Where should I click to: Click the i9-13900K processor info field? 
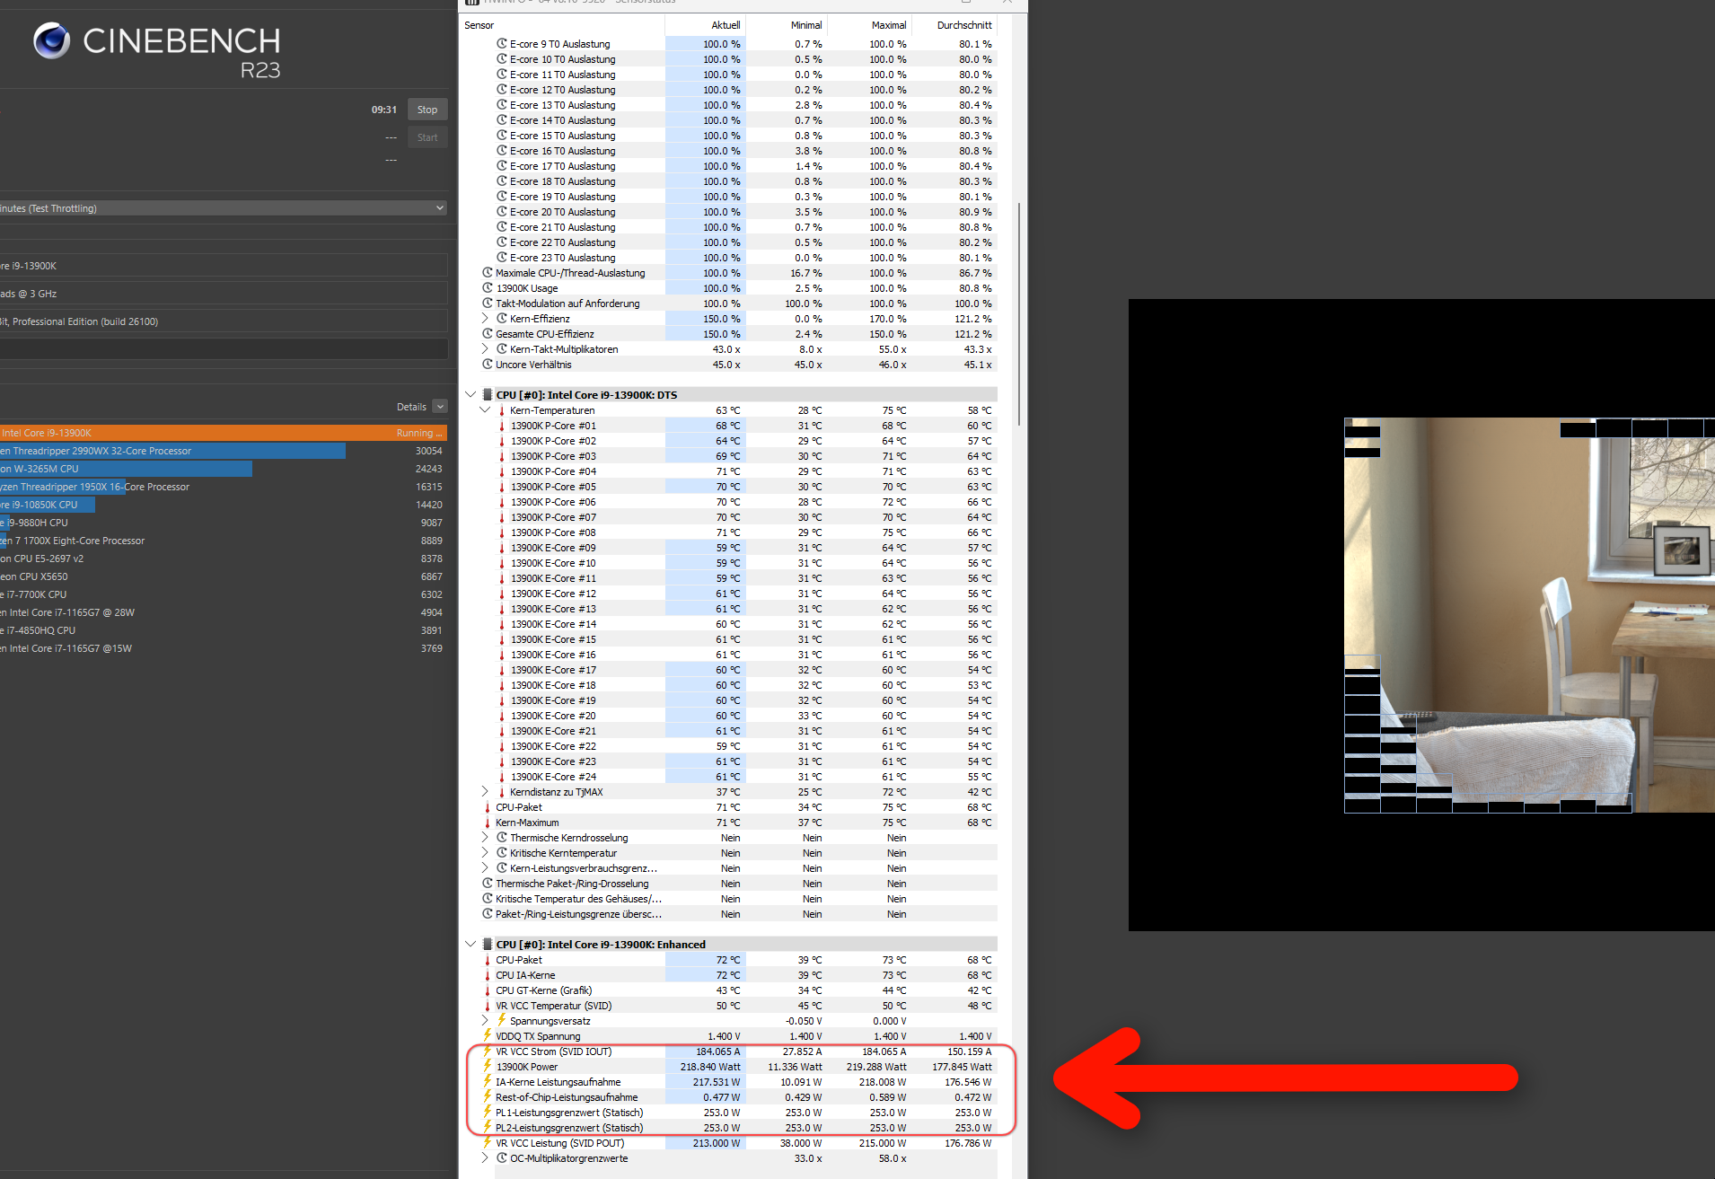(224, 265)
